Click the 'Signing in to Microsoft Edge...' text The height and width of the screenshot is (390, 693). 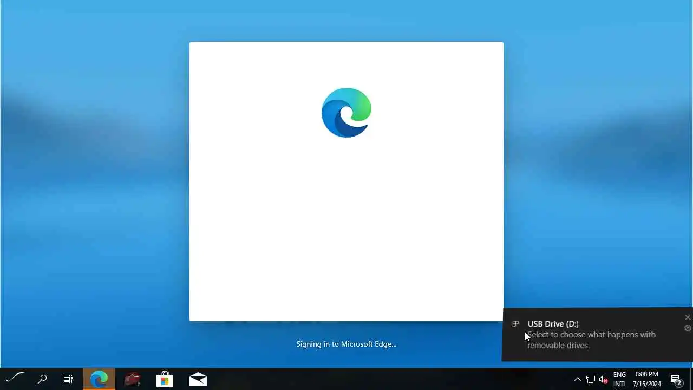(x=346, y=344)
